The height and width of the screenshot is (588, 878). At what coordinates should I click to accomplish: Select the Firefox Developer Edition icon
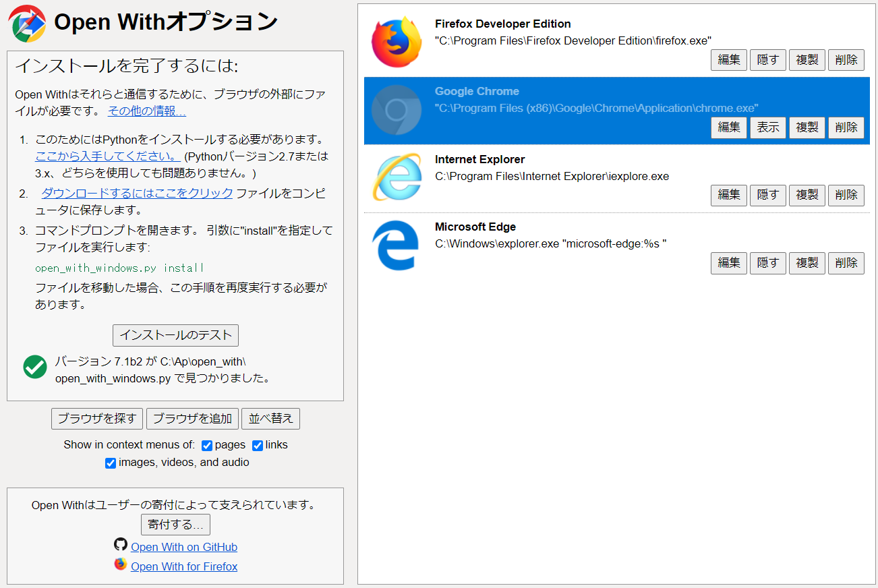click(x=397, y=42)
